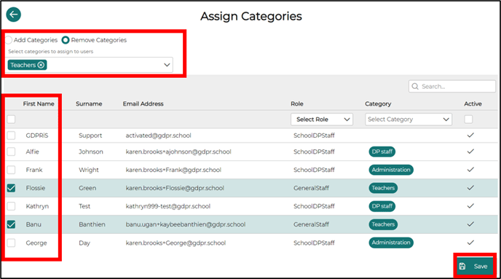Image resolution: width=501 pixels, height=279 pixels.
Task: Open the Select Category filter dropdown
Action: [409, 119]
